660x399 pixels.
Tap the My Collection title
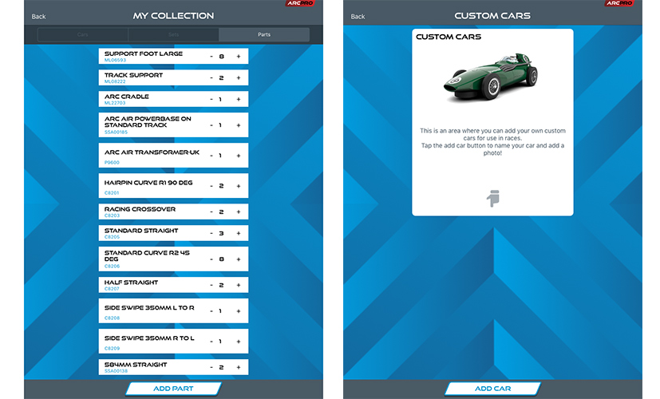coord(173,16)
